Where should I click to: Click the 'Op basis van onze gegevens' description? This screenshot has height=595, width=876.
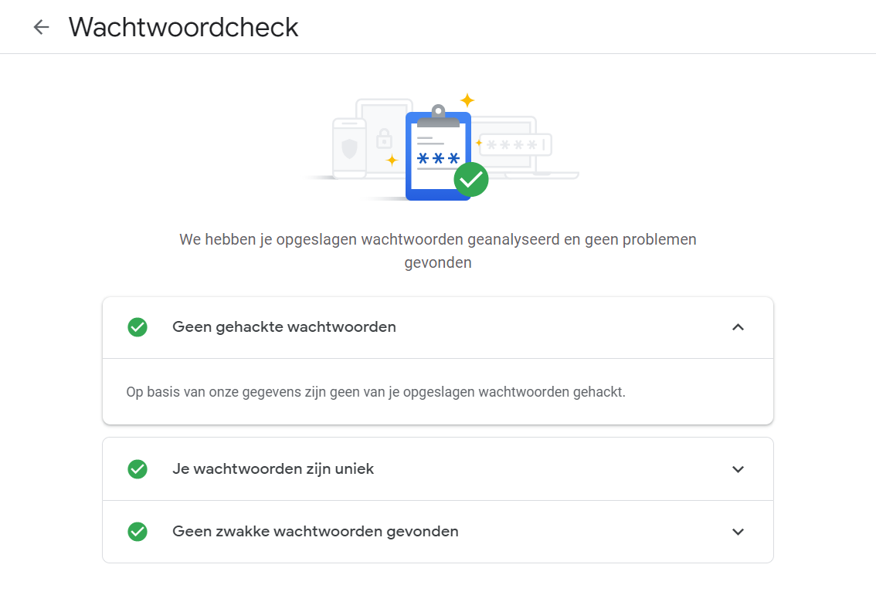click(375, 392)
